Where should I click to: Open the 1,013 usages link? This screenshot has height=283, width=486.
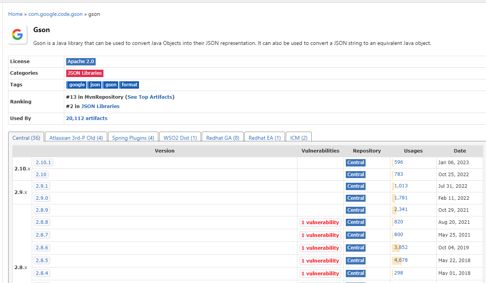pyautogui.click(x=401, y=186)
